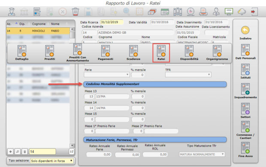Image resolution: width=266 pixels, height=167 pixels.
Task: Click the clock toolbar icon
Action: [x=190, y=12]
